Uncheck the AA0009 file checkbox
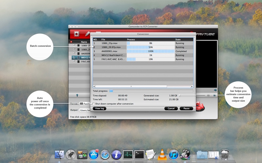 coord(74,53)
